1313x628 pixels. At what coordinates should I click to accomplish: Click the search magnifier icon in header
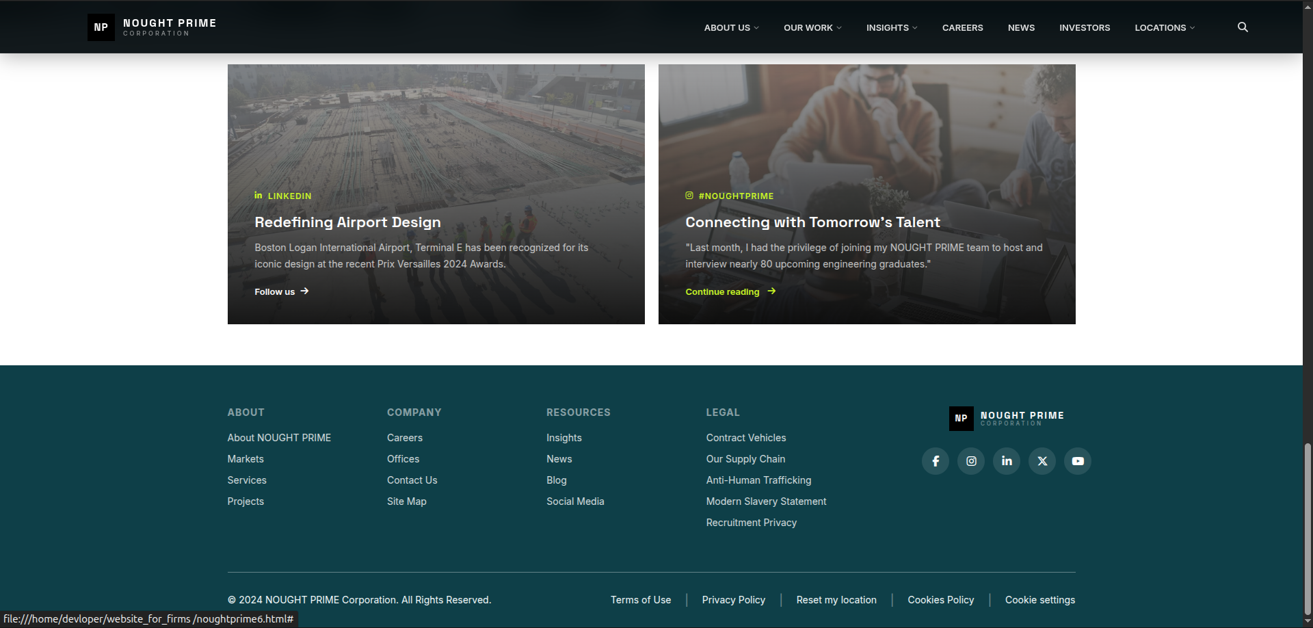[1243, 27]
